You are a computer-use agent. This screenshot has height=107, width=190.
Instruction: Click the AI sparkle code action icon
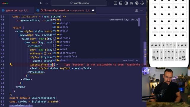[11, 64]
